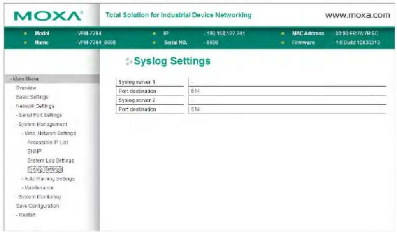Click second Port destination field showing 514
Screen dimensions: 397x232
(287, 109)
